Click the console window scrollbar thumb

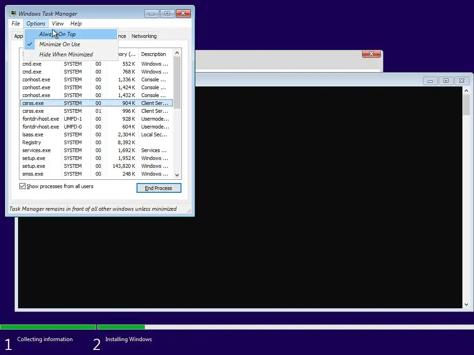tap(466, 105)
